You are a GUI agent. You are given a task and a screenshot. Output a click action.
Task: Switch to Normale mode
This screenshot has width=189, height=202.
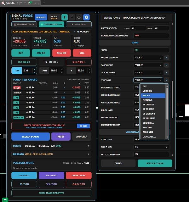41,17
